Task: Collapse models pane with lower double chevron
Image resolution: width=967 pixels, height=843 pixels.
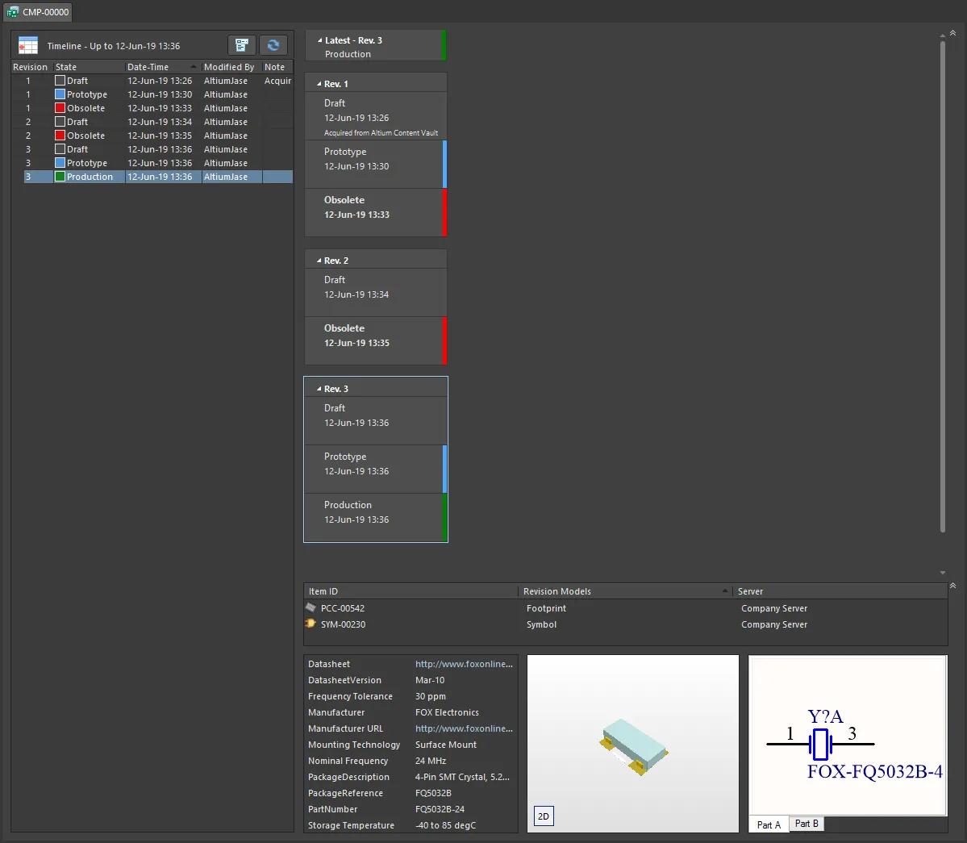Action: point(952,586)
